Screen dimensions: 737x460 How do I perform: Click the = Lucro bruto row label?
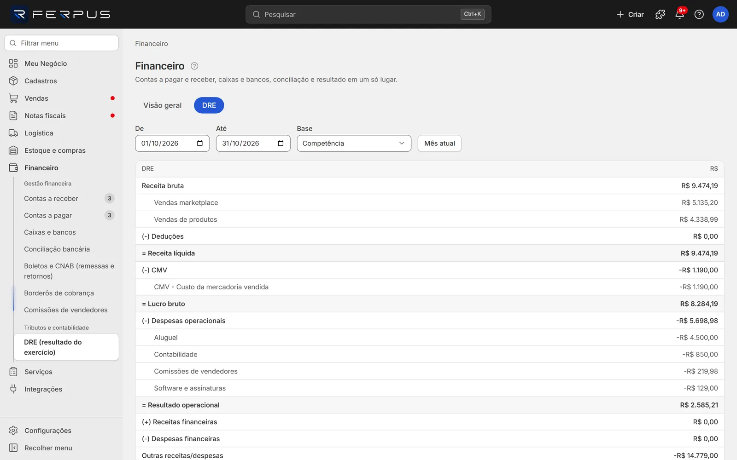coord(164,304)
